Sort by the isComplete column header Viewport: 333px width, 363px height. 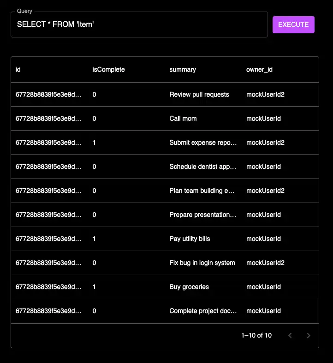[109, 69]
